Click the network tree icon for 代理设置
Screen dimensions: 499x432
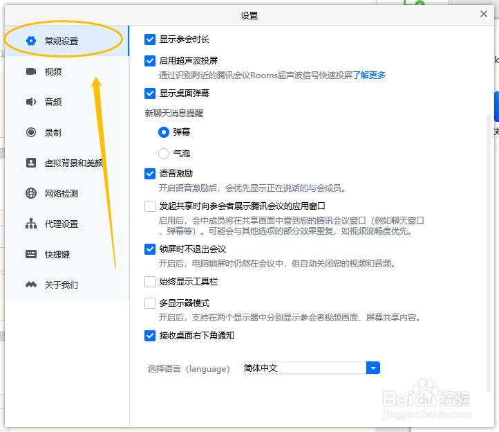[x=31, y=224]
